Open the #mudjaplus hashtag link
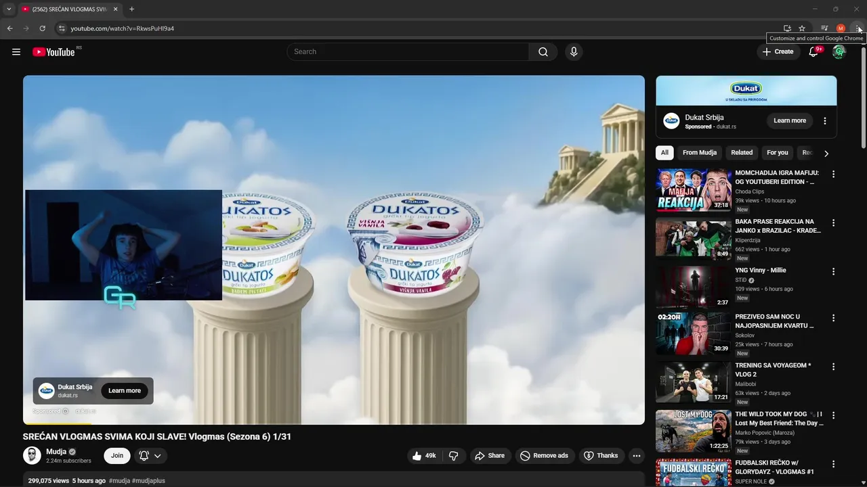Image resolution: width=867 pixels, height=487 pixels. coord(148,481)
